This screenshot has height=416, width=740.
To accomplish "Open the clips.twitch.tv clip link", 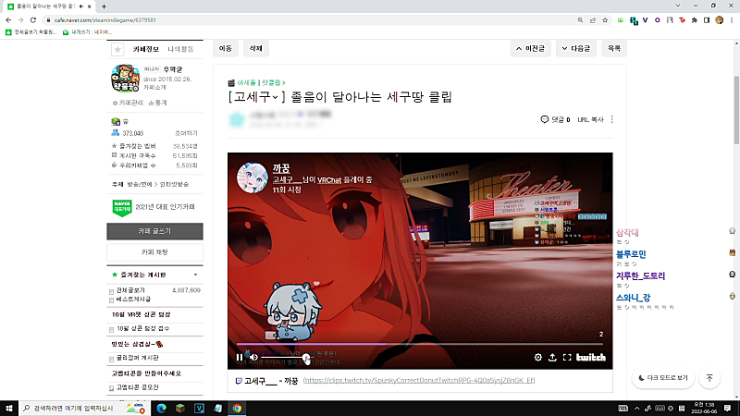I will 419,380.
